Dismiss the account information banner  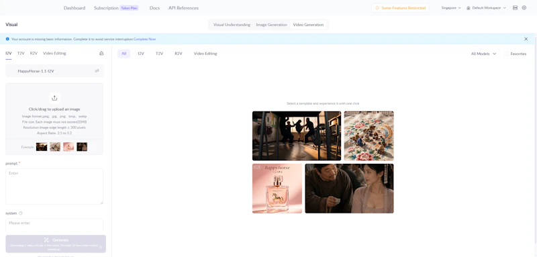526,39
